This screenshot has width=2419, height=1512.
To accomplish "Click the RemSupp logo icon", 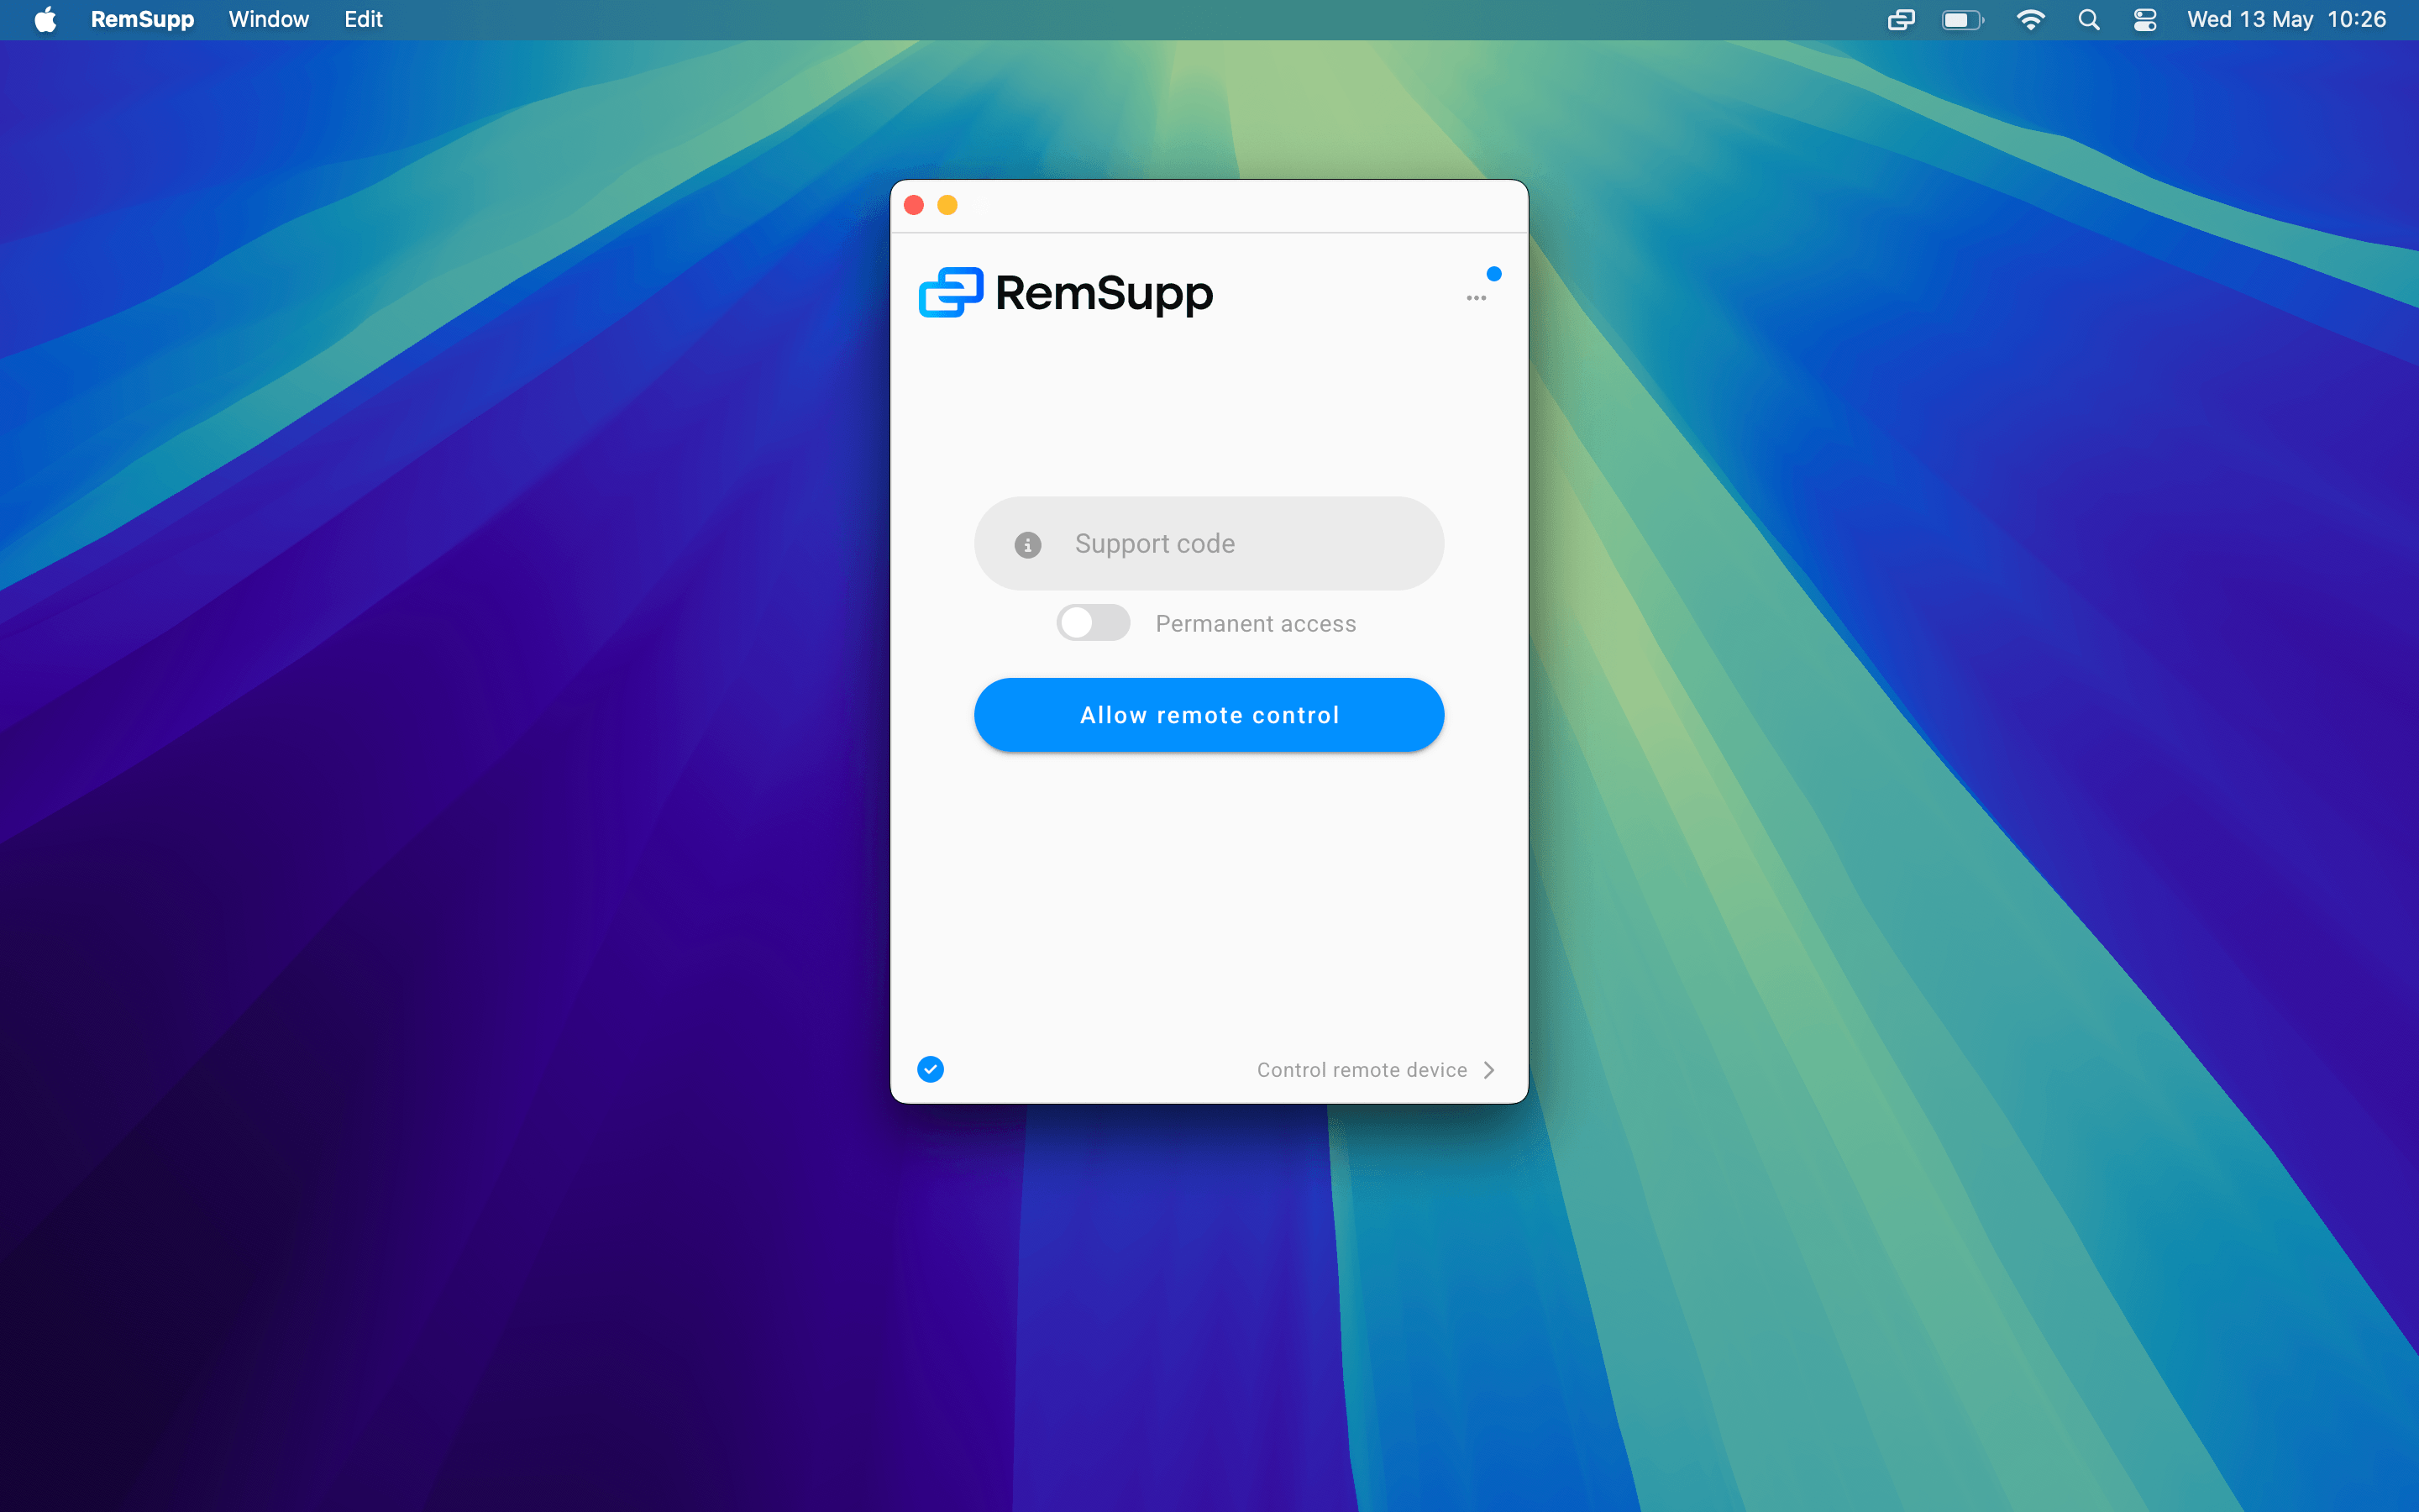I will coord(951,292).
